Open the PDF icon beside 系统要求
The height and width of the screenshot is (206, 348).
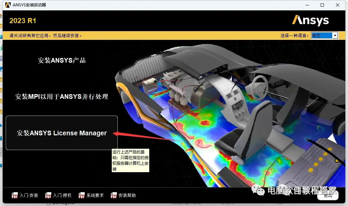(x=81, y=195)
